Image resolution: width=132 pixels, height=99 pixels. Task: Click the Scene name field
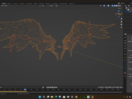[x=125, y=3]
